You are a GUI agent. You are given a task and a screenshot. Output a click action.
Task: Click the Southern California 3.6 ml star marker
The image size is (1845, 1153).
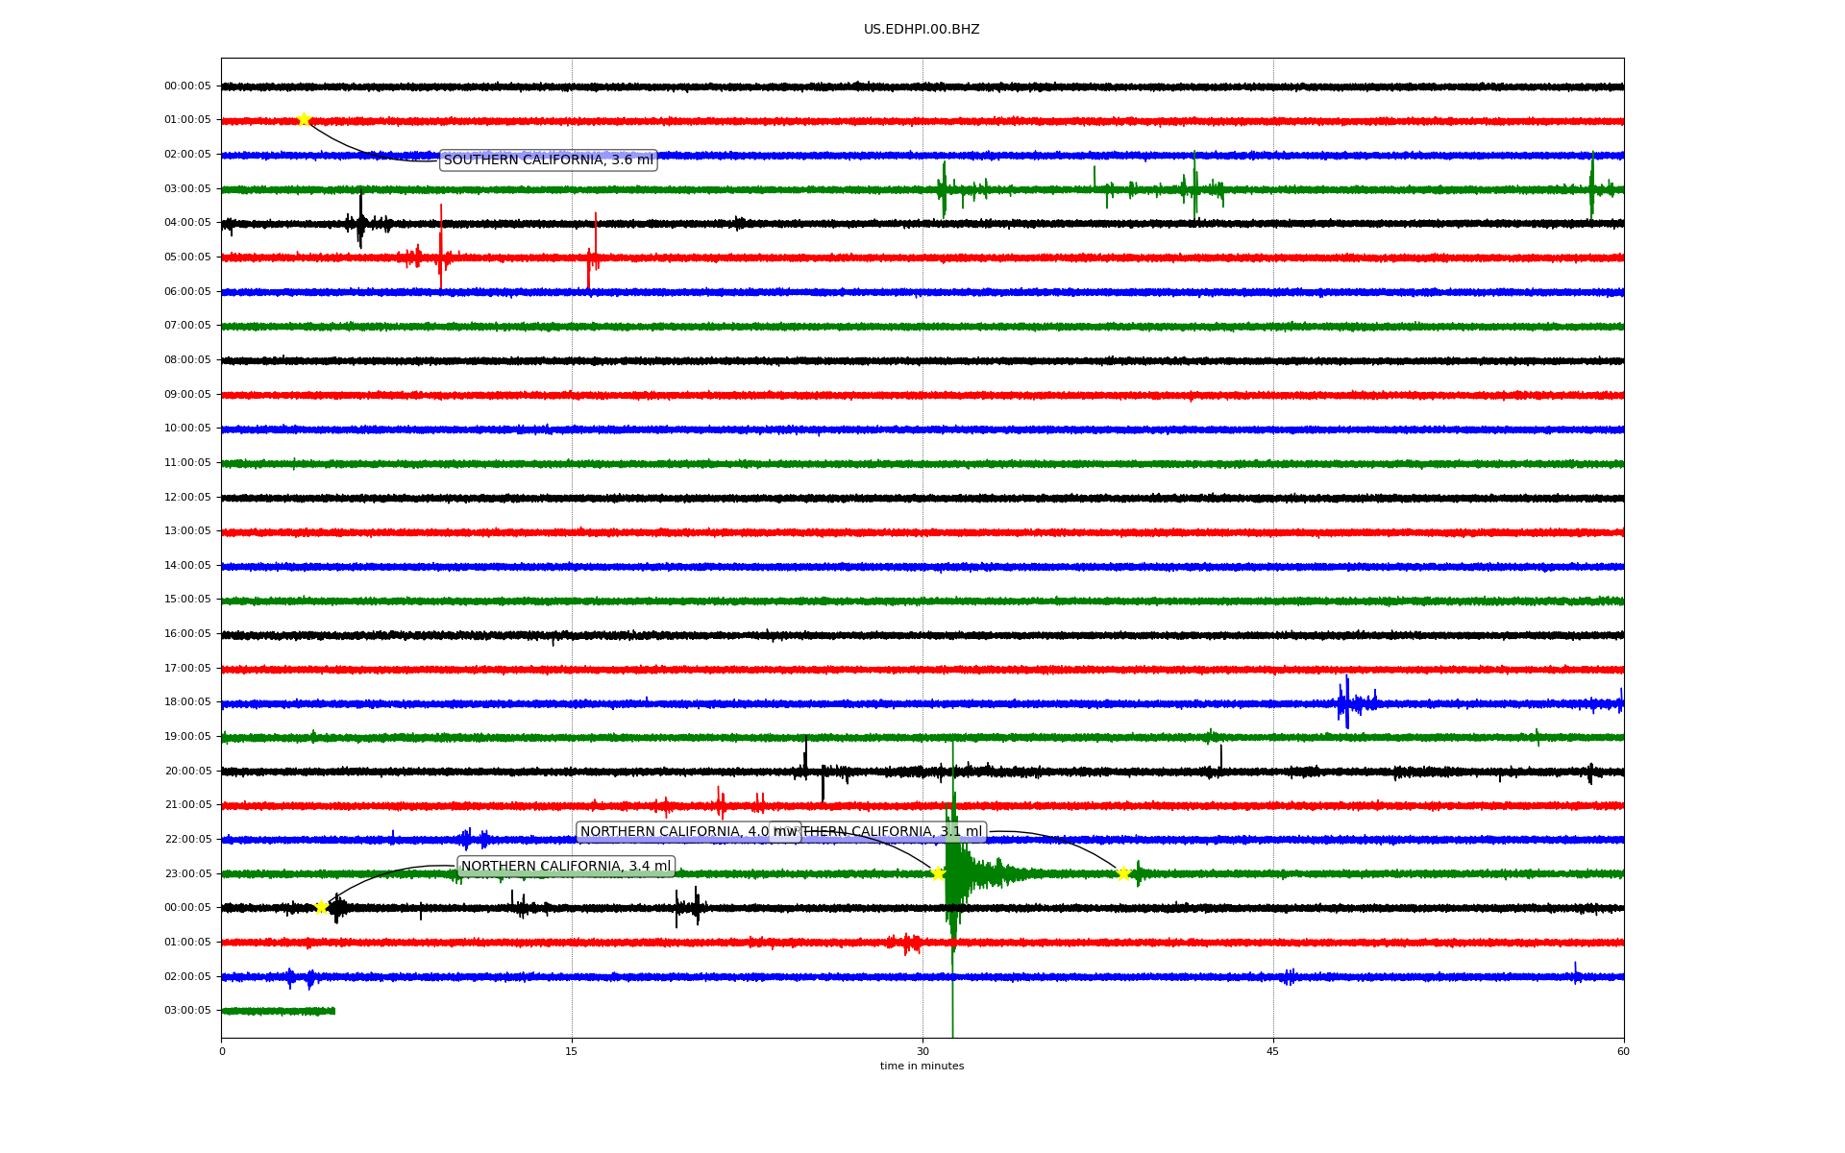coord(304,119)
